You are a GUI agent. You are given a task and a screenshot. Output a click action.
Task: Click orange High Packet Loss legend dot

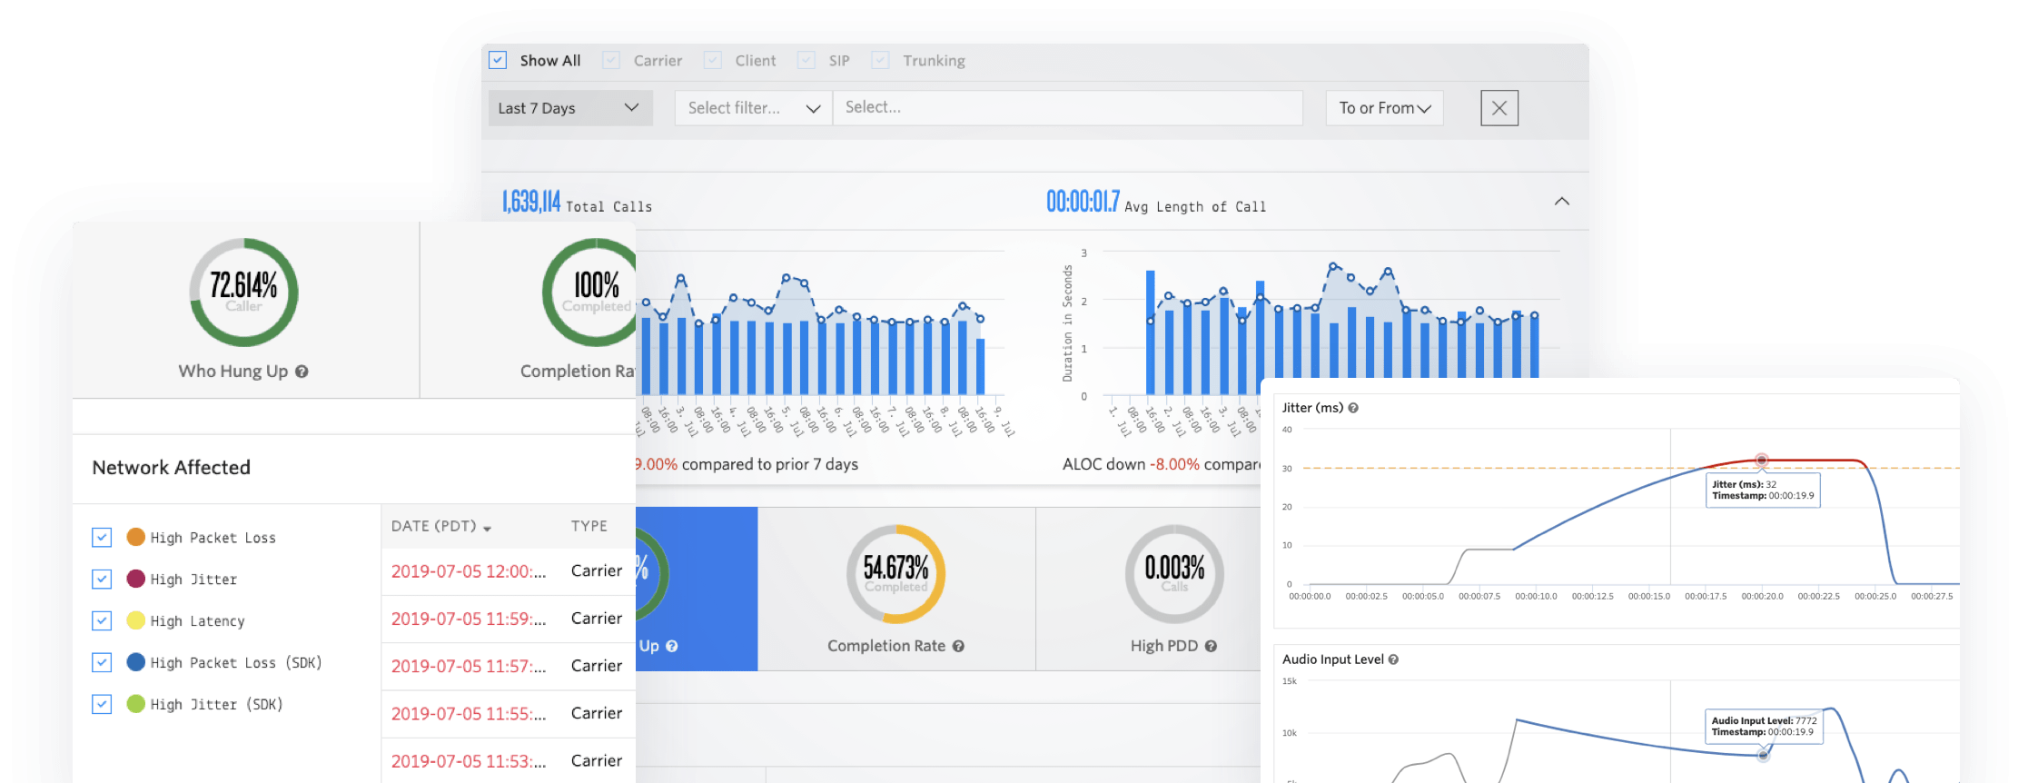click(x=135, y=537)
